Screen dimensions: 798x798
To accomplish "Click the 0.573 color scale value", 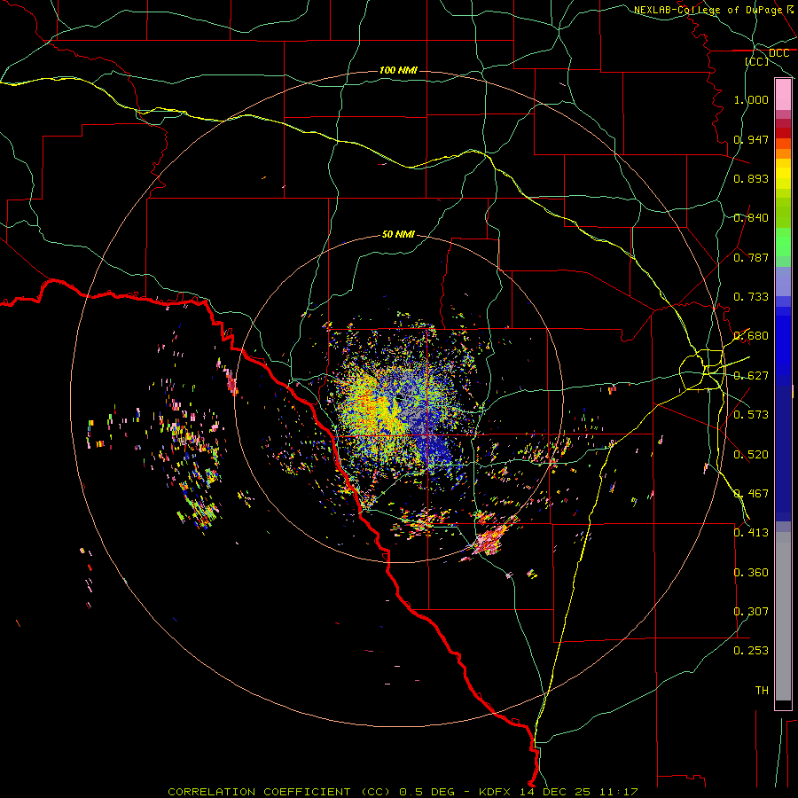I will pyautogui.click(x=751, y=415).
